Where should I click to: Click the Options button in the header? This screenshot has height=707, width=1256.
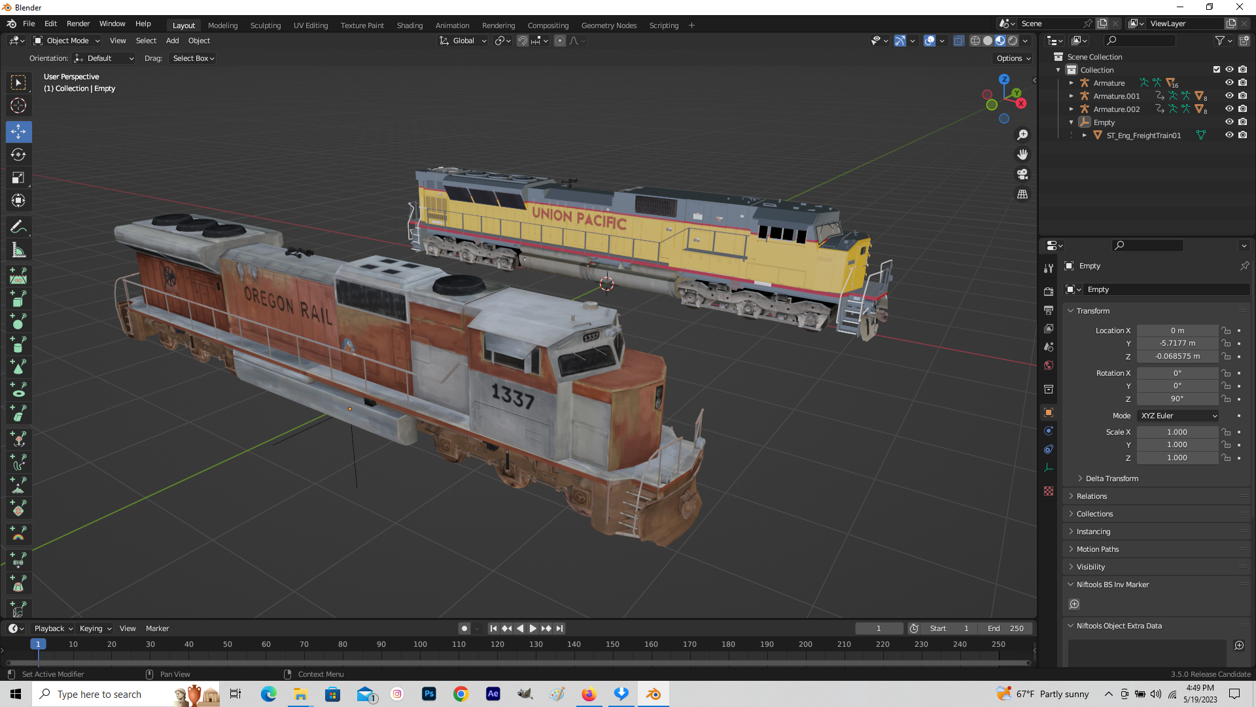[x=1011, y=58]
